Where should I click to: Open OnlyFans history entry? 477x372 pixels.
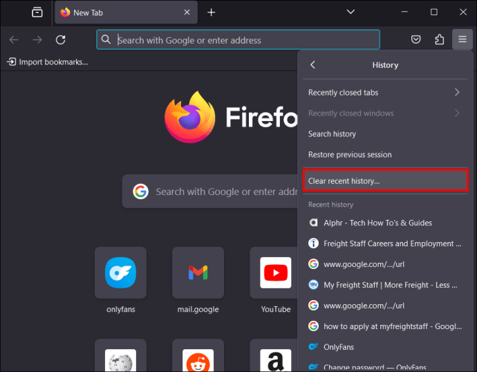385,346
